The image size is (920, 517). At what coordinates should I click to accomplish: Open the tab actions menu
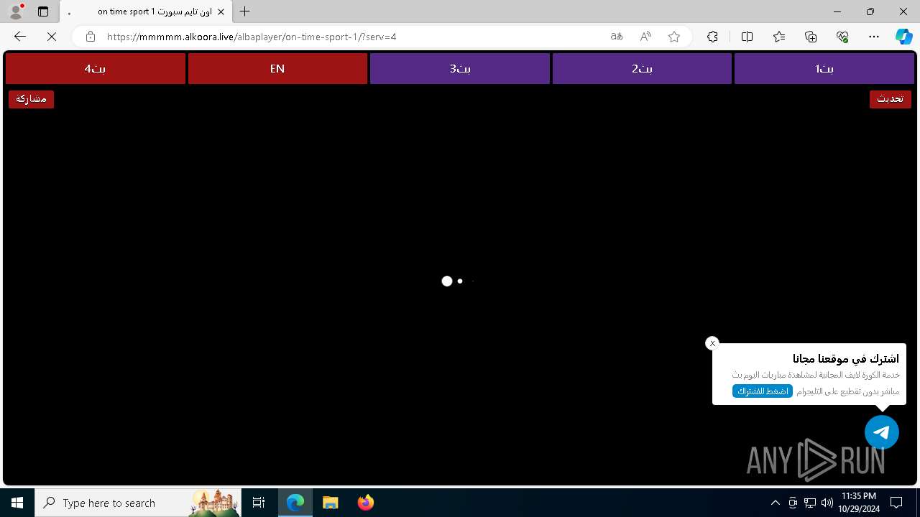tap(43, 11)
